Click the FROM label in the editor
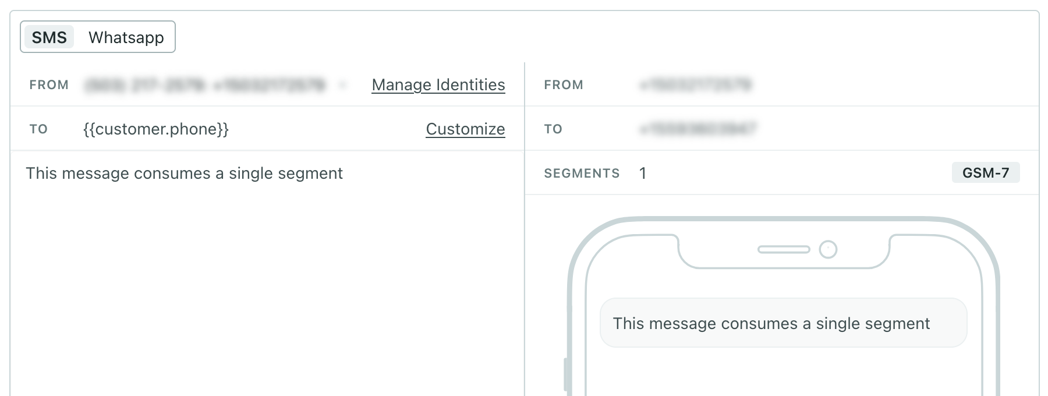This screenshot has width=1048, height=396. pyautogui.click(x=49, y=85)
